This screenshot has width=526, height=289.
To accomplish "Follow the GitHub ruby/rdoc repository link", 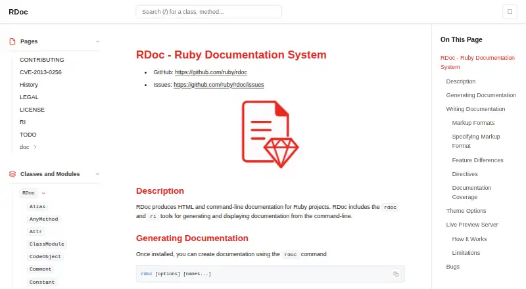I will tap(211, 72).
